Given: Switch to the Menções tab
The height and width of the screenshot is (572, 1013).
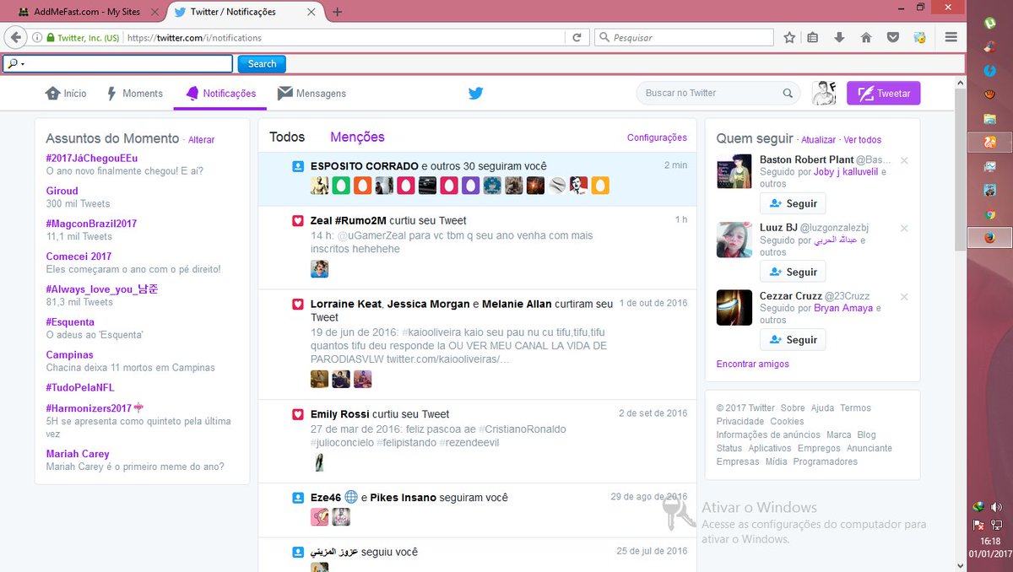Looking at the screenshot, I should (357, 137).
